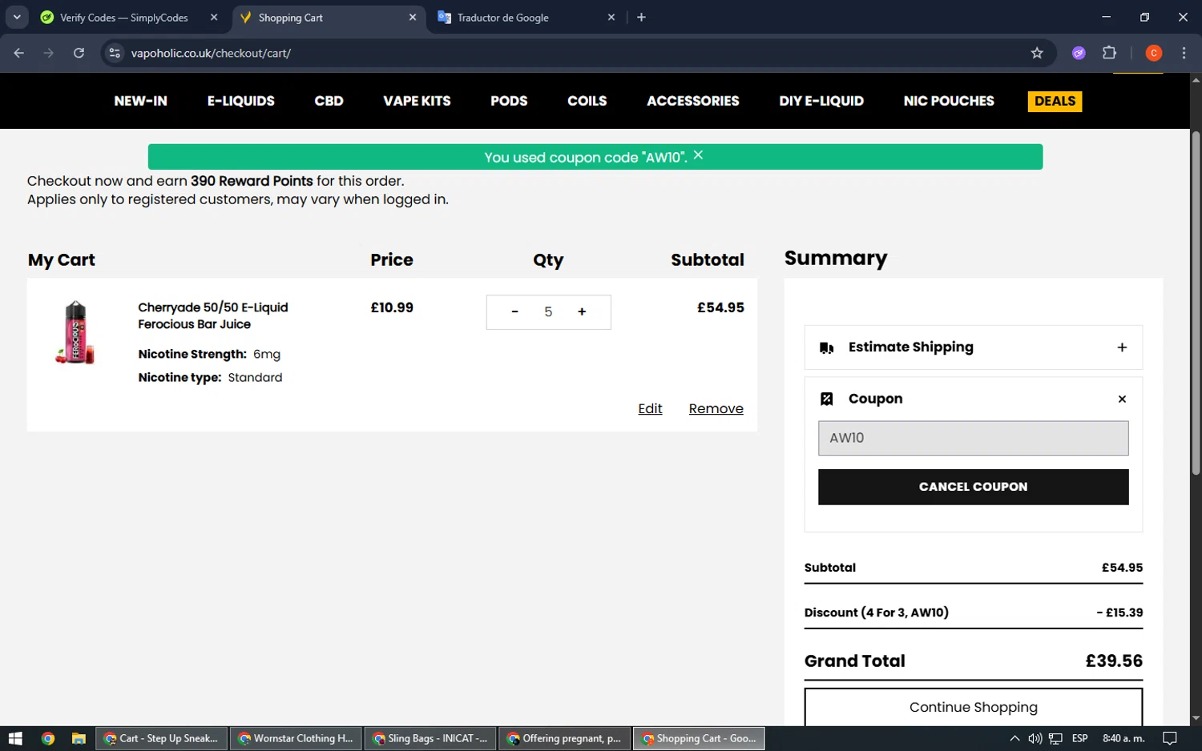
Task: Open the COILS menu
Action: (587, 101)
